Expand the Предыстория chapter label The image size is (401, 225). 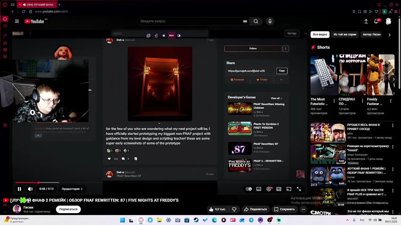pos(72,189)
